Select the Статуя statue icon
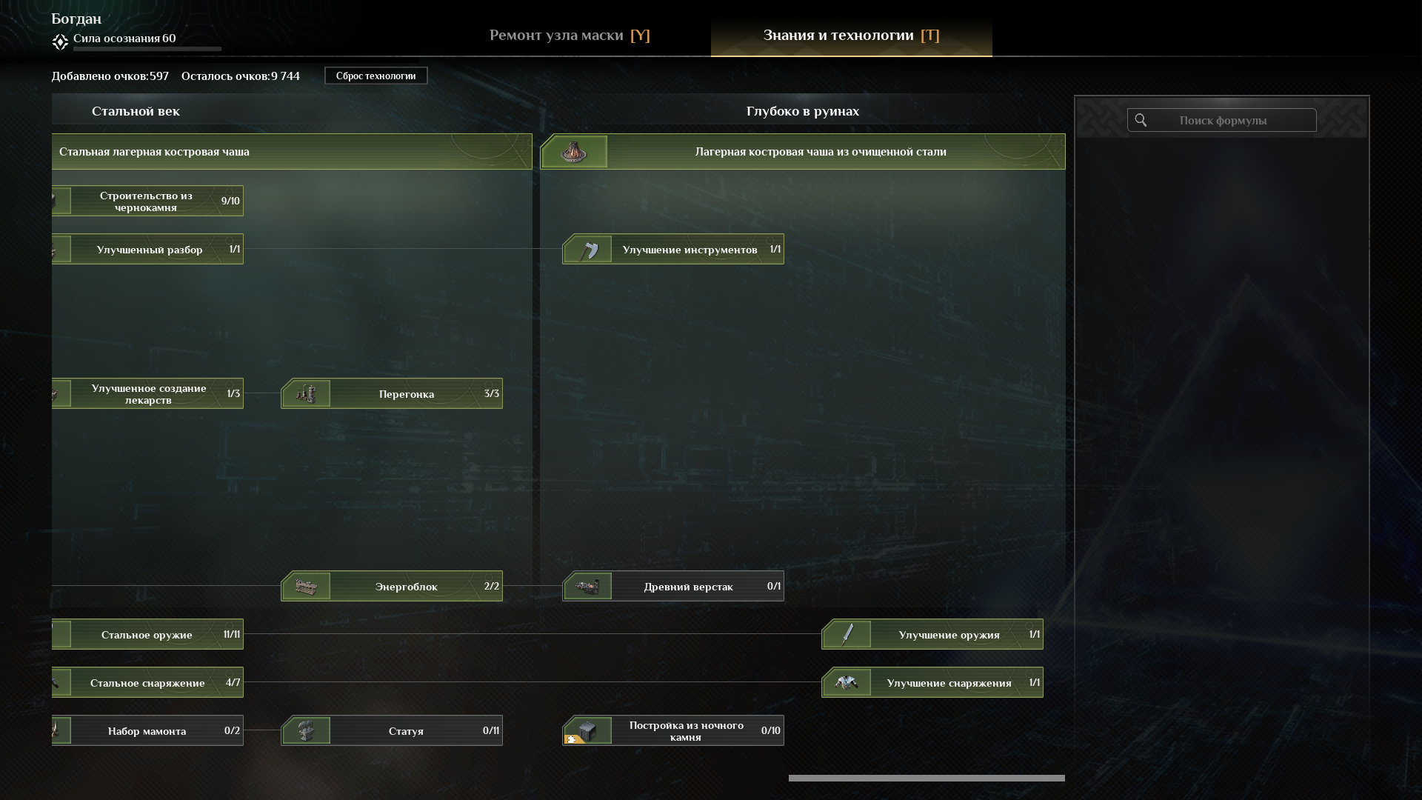Screen dimensions: 1422x800 [x=307, y=731]
